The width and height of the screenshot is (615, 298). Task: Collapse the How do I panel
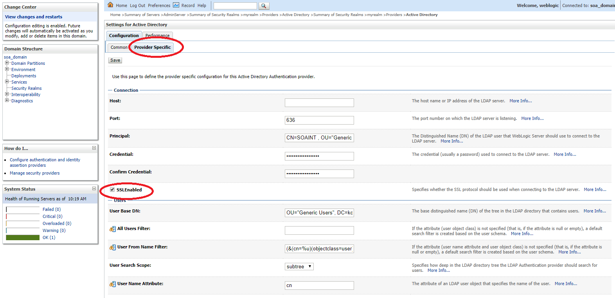pos(94,148)
